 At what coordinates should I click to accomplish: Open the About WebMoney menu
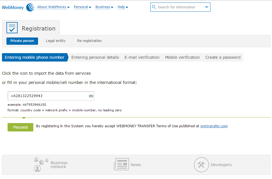(x=53, y=7)
